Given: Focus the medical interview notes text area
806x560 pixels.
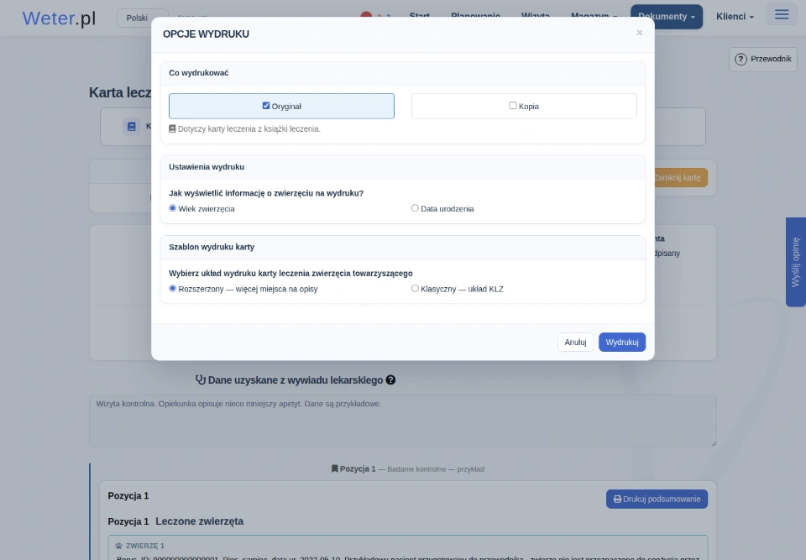Looking at the screenshot, I should click(402, 421).
